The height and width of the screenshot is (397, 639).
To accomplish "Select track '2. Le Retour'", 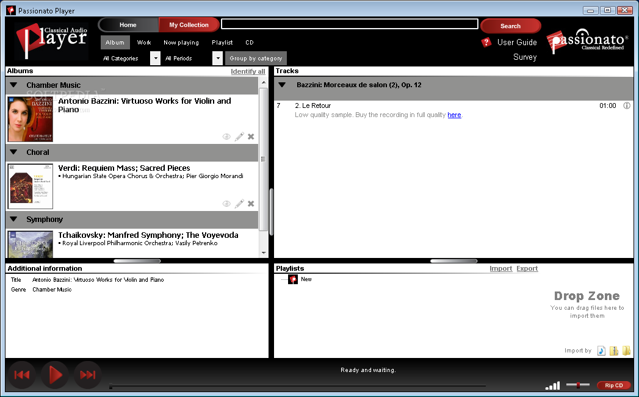I will [313, 106].
